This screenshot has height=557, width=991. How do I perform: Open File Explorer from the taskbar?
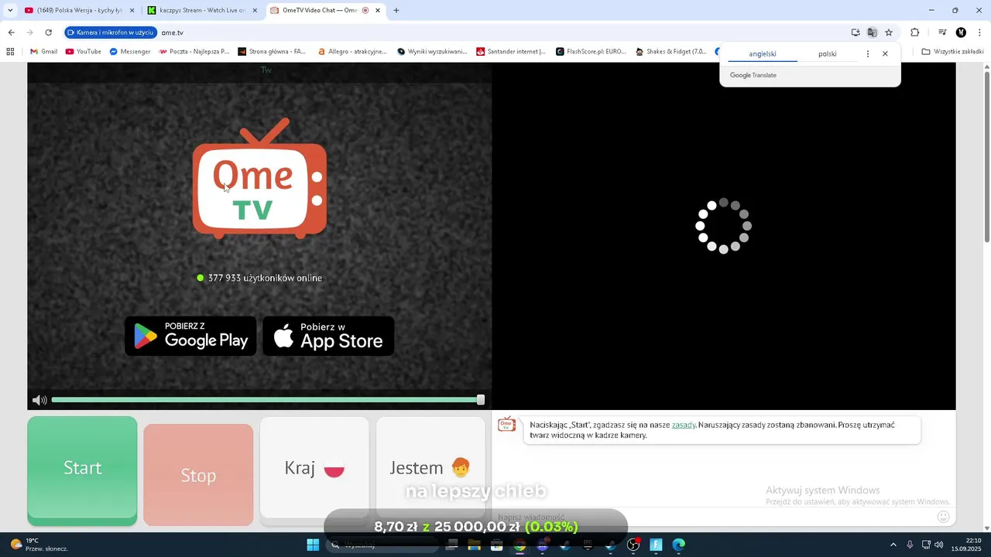click(x=474, y=545)
